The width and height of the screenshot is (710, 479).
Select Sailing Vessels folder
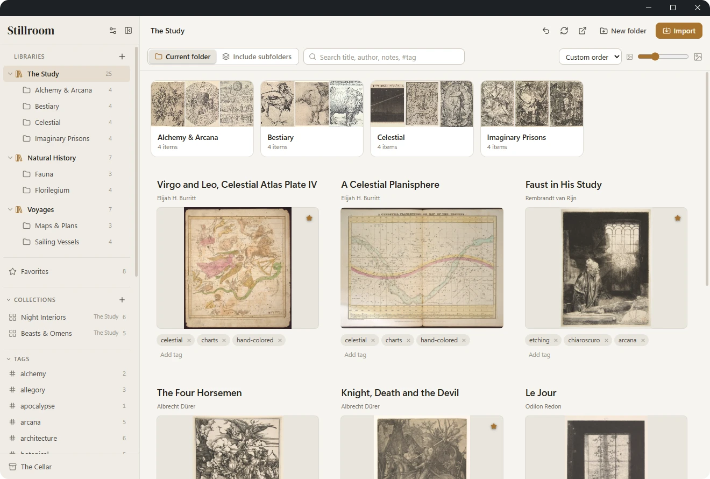click(x=67, y=242)
